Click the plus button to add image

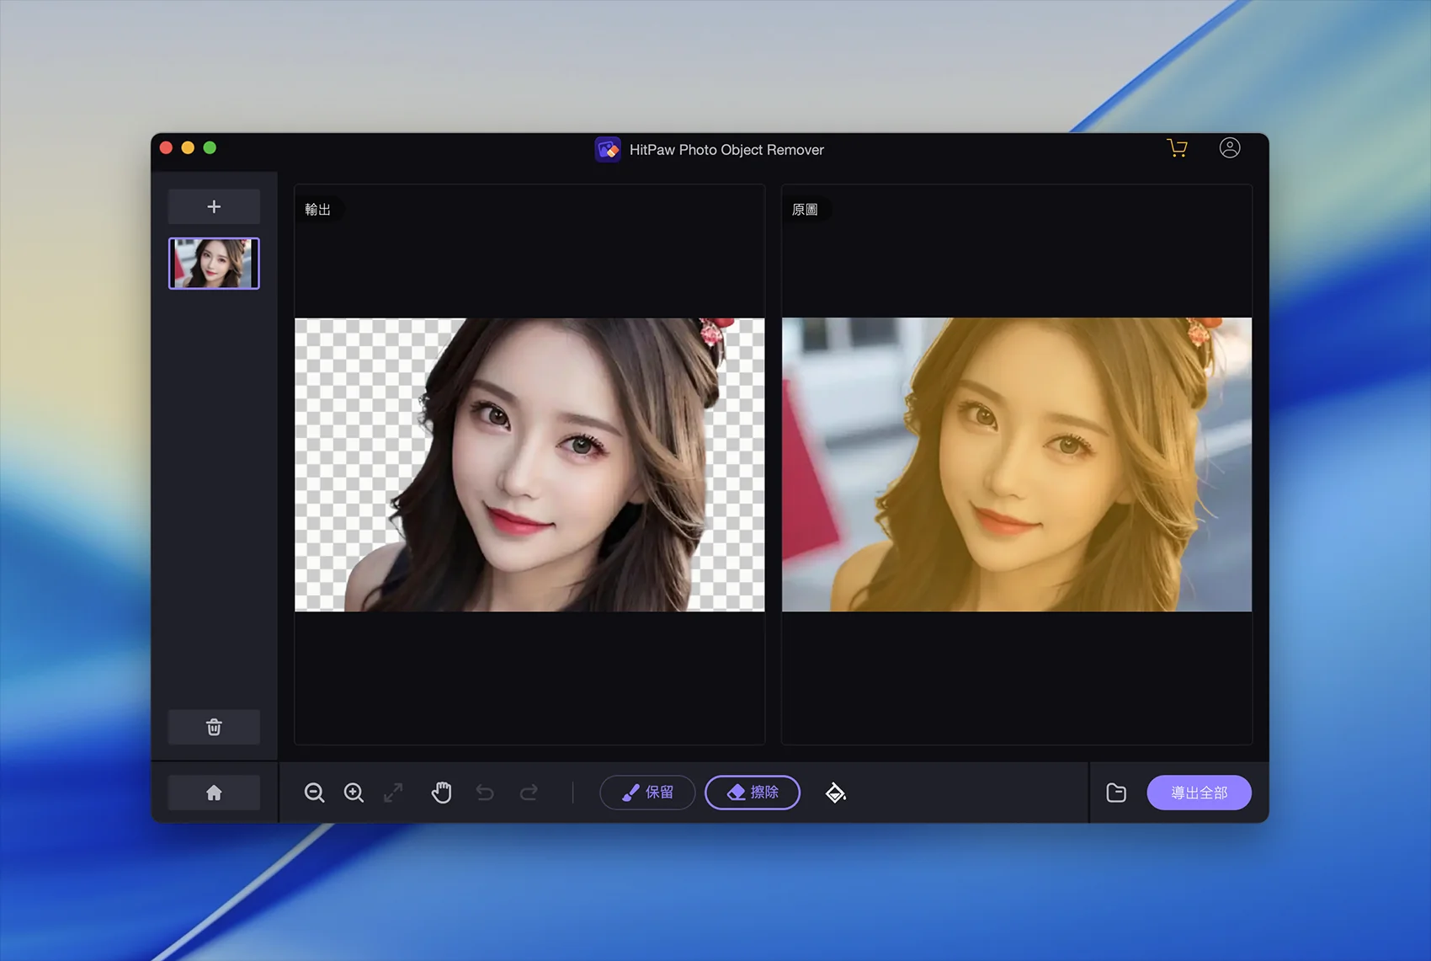(214, 206)
